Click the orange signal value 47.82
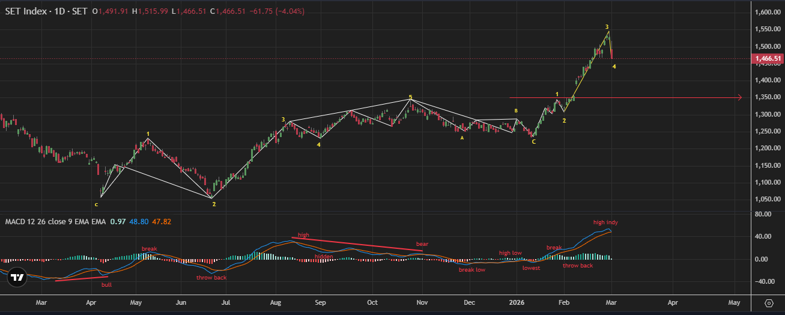This screenshot has height=315, width=785. pos(162,222)
